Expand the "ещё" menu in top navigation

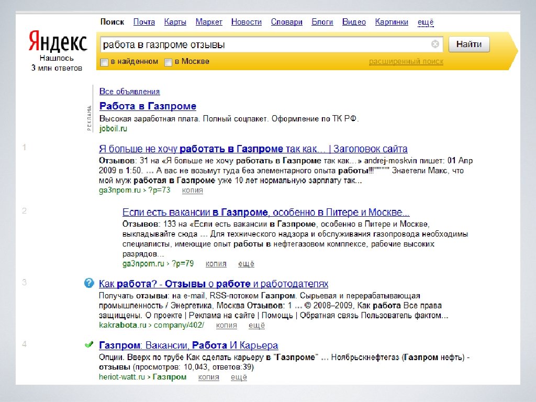click(x=426, y=22)
